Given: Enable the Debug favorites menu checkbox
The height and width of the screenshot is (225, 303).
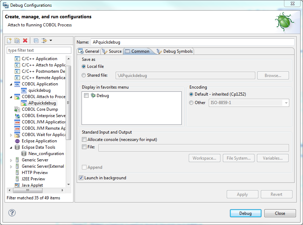Looking at the screenshot, I should 86,96.
